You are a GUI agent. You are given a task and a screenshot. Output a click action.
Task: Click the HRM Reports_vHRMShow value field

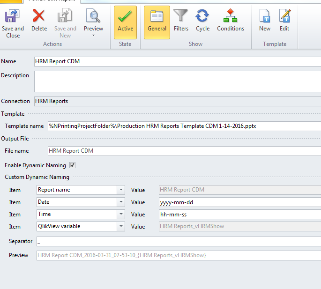[x=240, y=226]
